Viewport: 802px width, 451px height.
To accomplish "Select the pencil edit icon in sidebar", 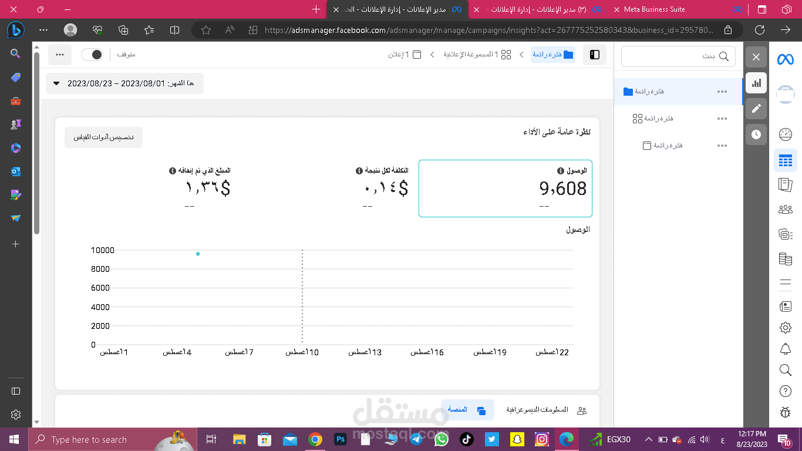I will click(x=756, y=108).
